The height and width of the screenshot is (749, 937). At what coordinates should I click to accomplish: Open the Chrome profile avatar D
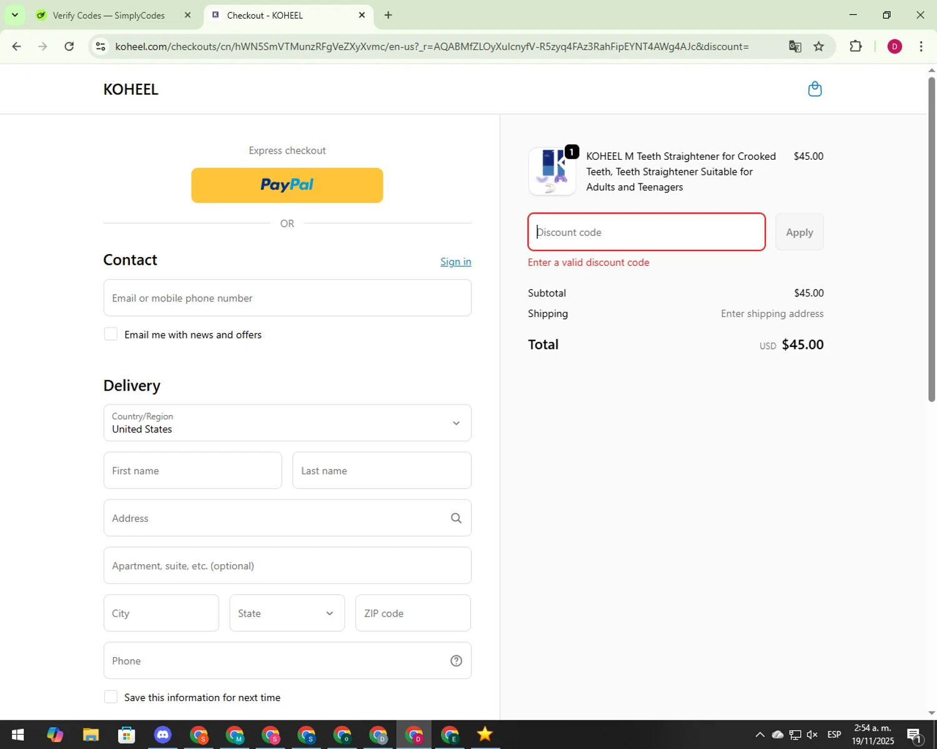895,46
